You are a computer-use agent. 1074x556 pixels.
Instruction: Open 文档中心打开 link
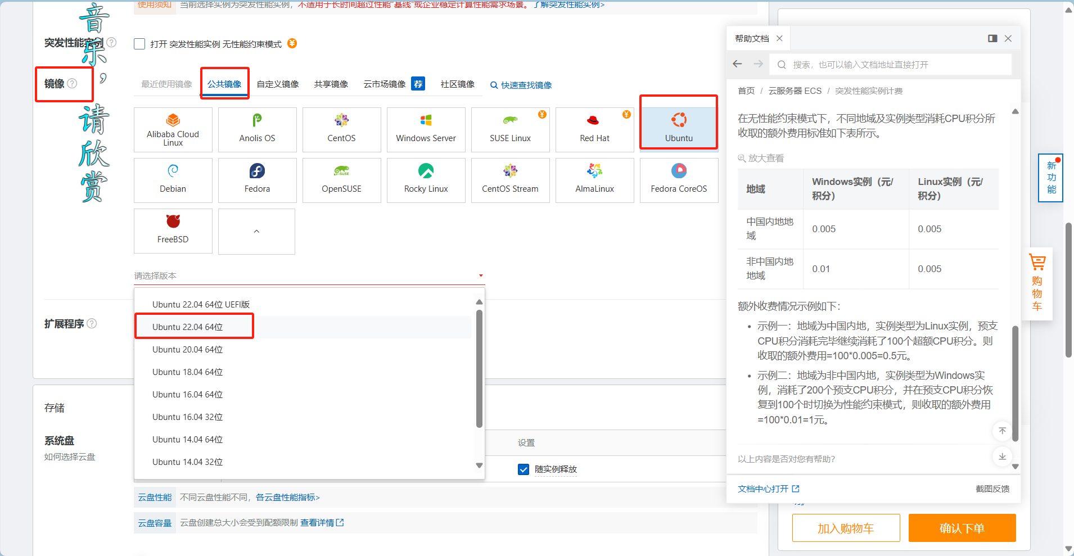pos(769,489)
